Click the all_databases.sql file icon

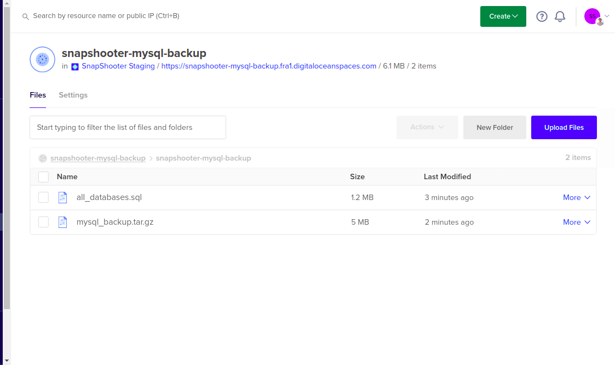point(63,197)
